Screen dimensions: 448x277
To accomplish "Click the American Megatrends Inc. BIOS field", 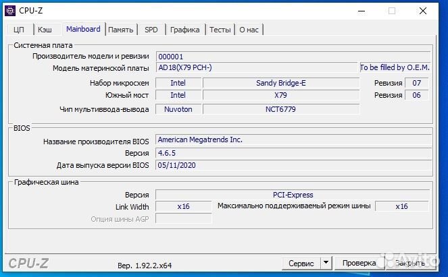I will pos(293,140).
